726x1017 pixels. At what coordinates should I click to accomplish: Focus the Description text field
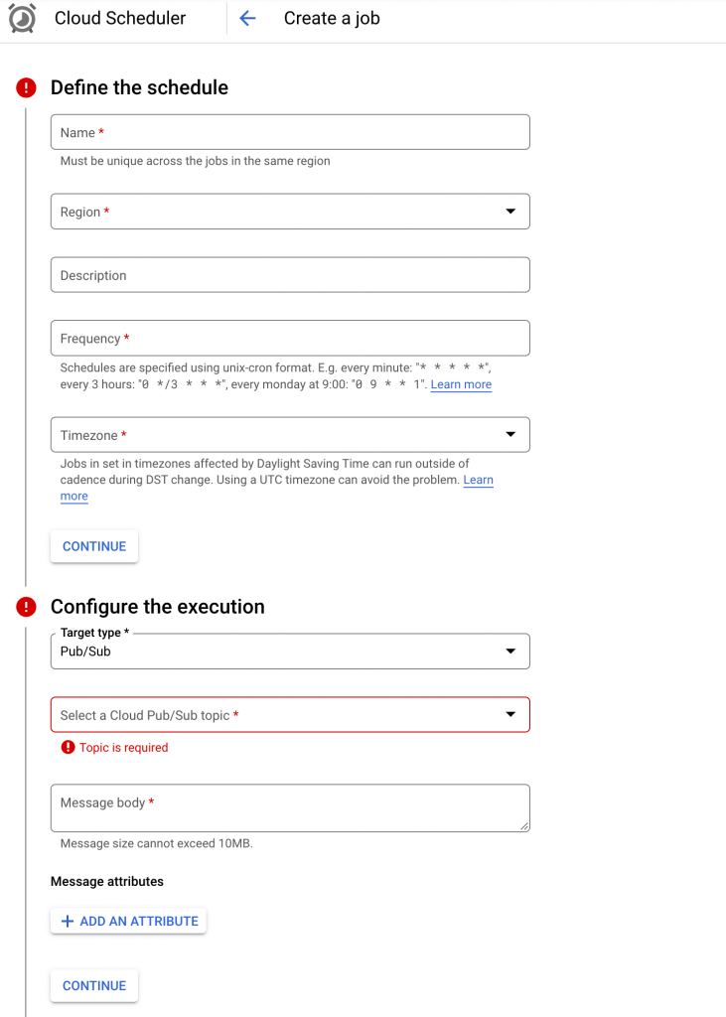290,275
